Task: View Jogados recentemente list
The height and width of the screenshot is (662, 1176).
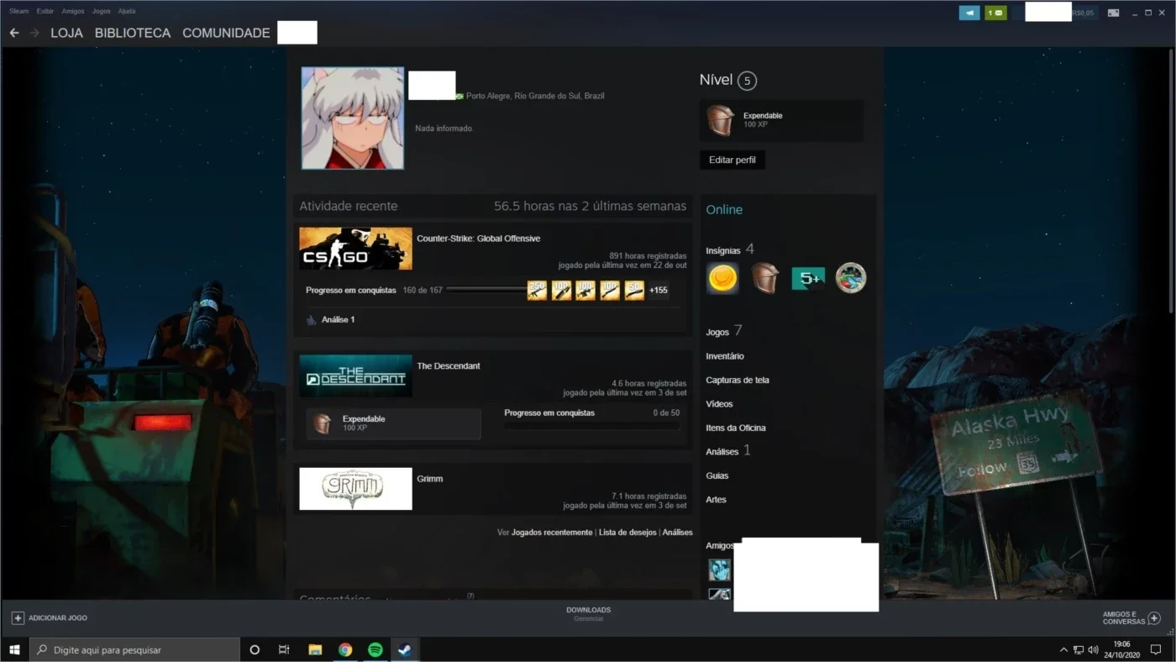Action: 552,533
